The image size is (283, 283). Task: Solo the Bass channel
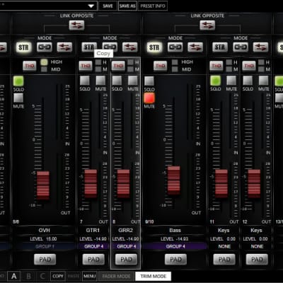point(149,81)
